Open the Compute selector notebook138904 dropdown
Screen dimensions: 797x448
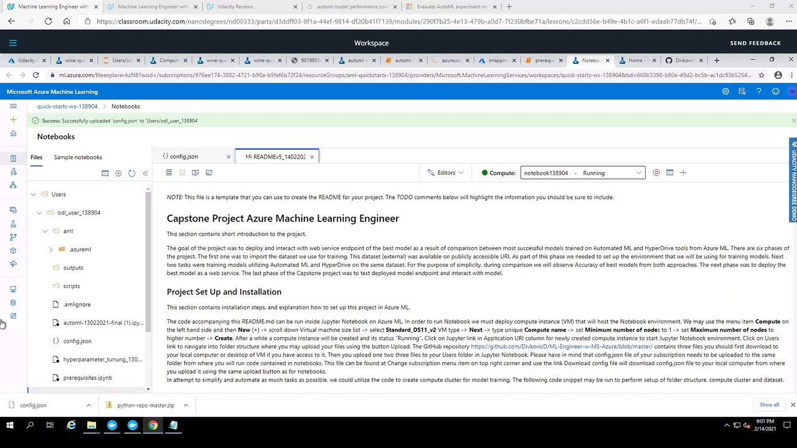[583, 172]
